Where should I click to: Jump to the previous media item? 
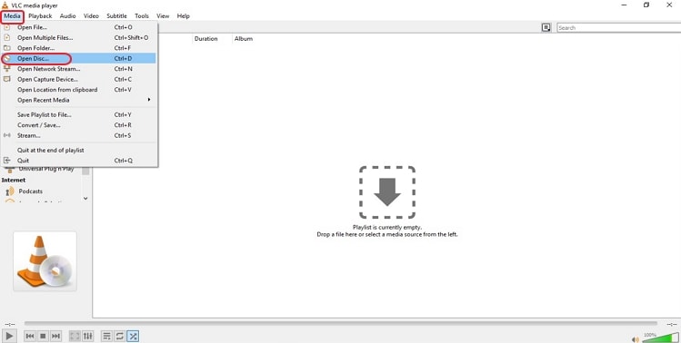(30, 336)
